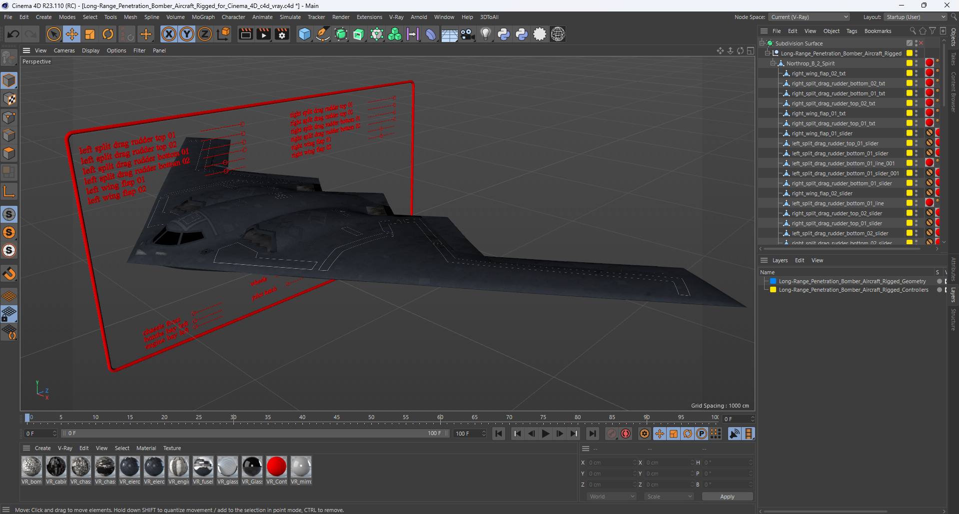The image size is (959, 514).
Task: Click frame 50 on timeline ruler
Action: point(371,418)
